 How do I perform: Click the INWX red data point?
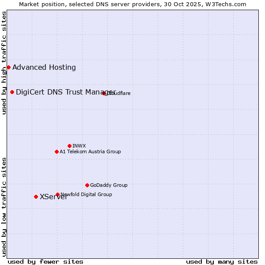[x=69, y=146]
